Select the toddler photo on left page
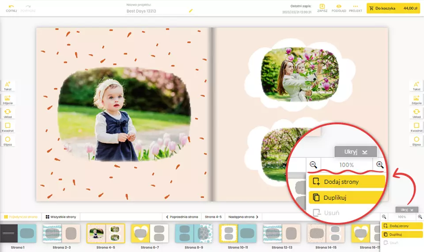 click(x=124, y=115)
